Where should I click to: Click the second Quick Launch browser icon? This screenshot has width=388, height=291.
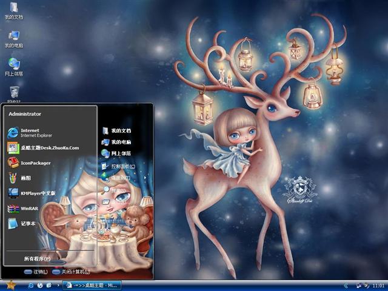click(x=40, y=286)
